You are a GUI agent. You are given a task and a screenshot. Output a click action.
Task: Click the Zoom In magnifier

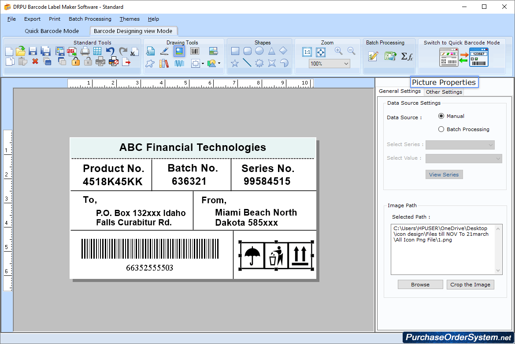pos(339,51)
